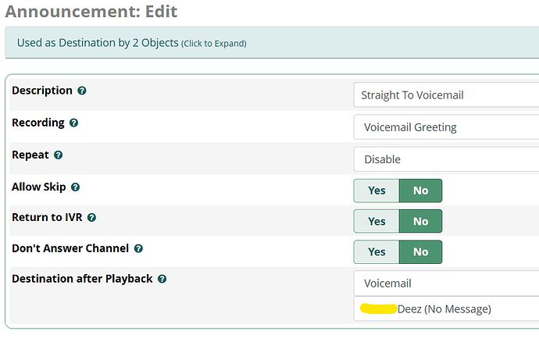Open the Recording dropdown showing Voicemail Greeting

(x=446, y=127)
